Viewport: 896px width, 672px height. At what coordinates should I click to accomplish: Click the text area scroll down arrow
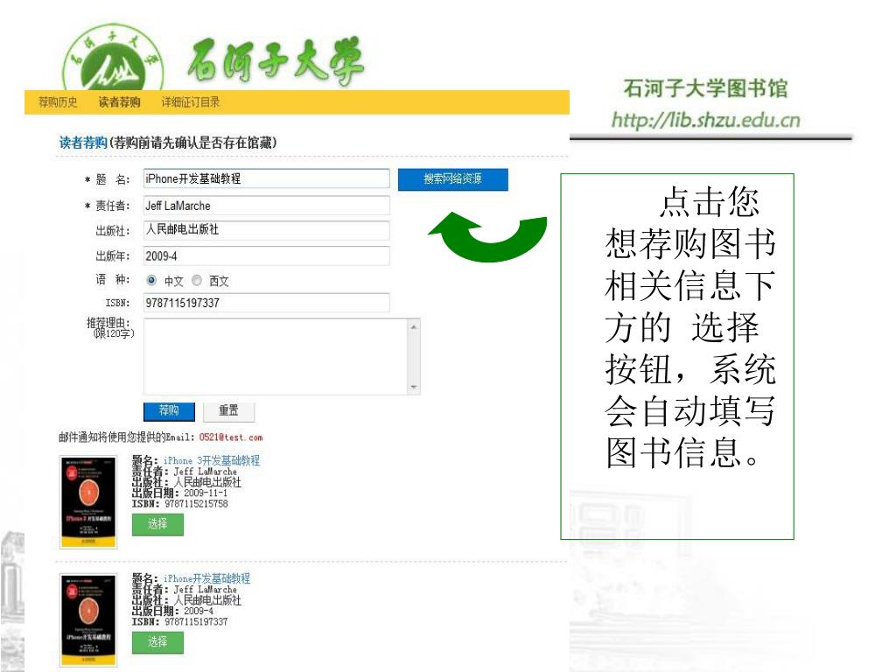coord(414,387)
